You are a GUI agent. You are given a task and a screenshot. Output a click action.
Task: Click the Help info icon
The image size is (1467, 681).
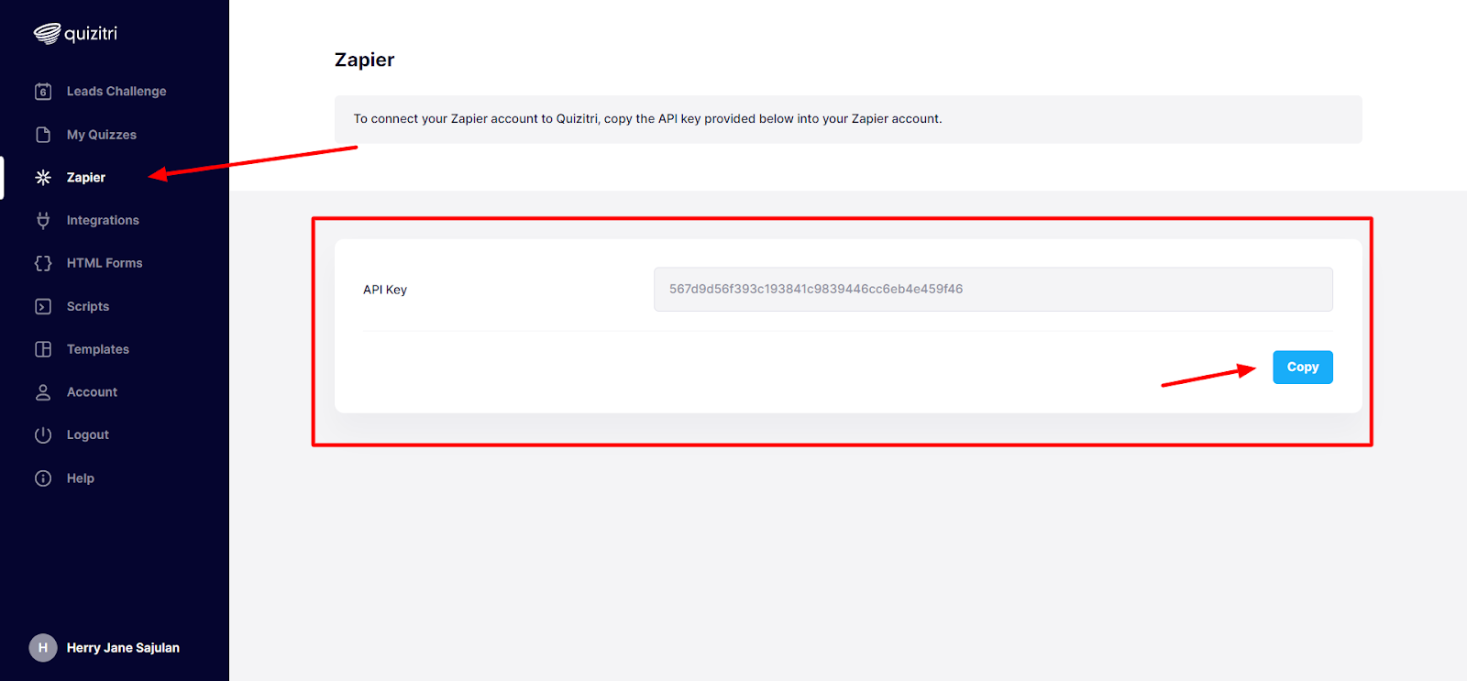pos(43,478)
